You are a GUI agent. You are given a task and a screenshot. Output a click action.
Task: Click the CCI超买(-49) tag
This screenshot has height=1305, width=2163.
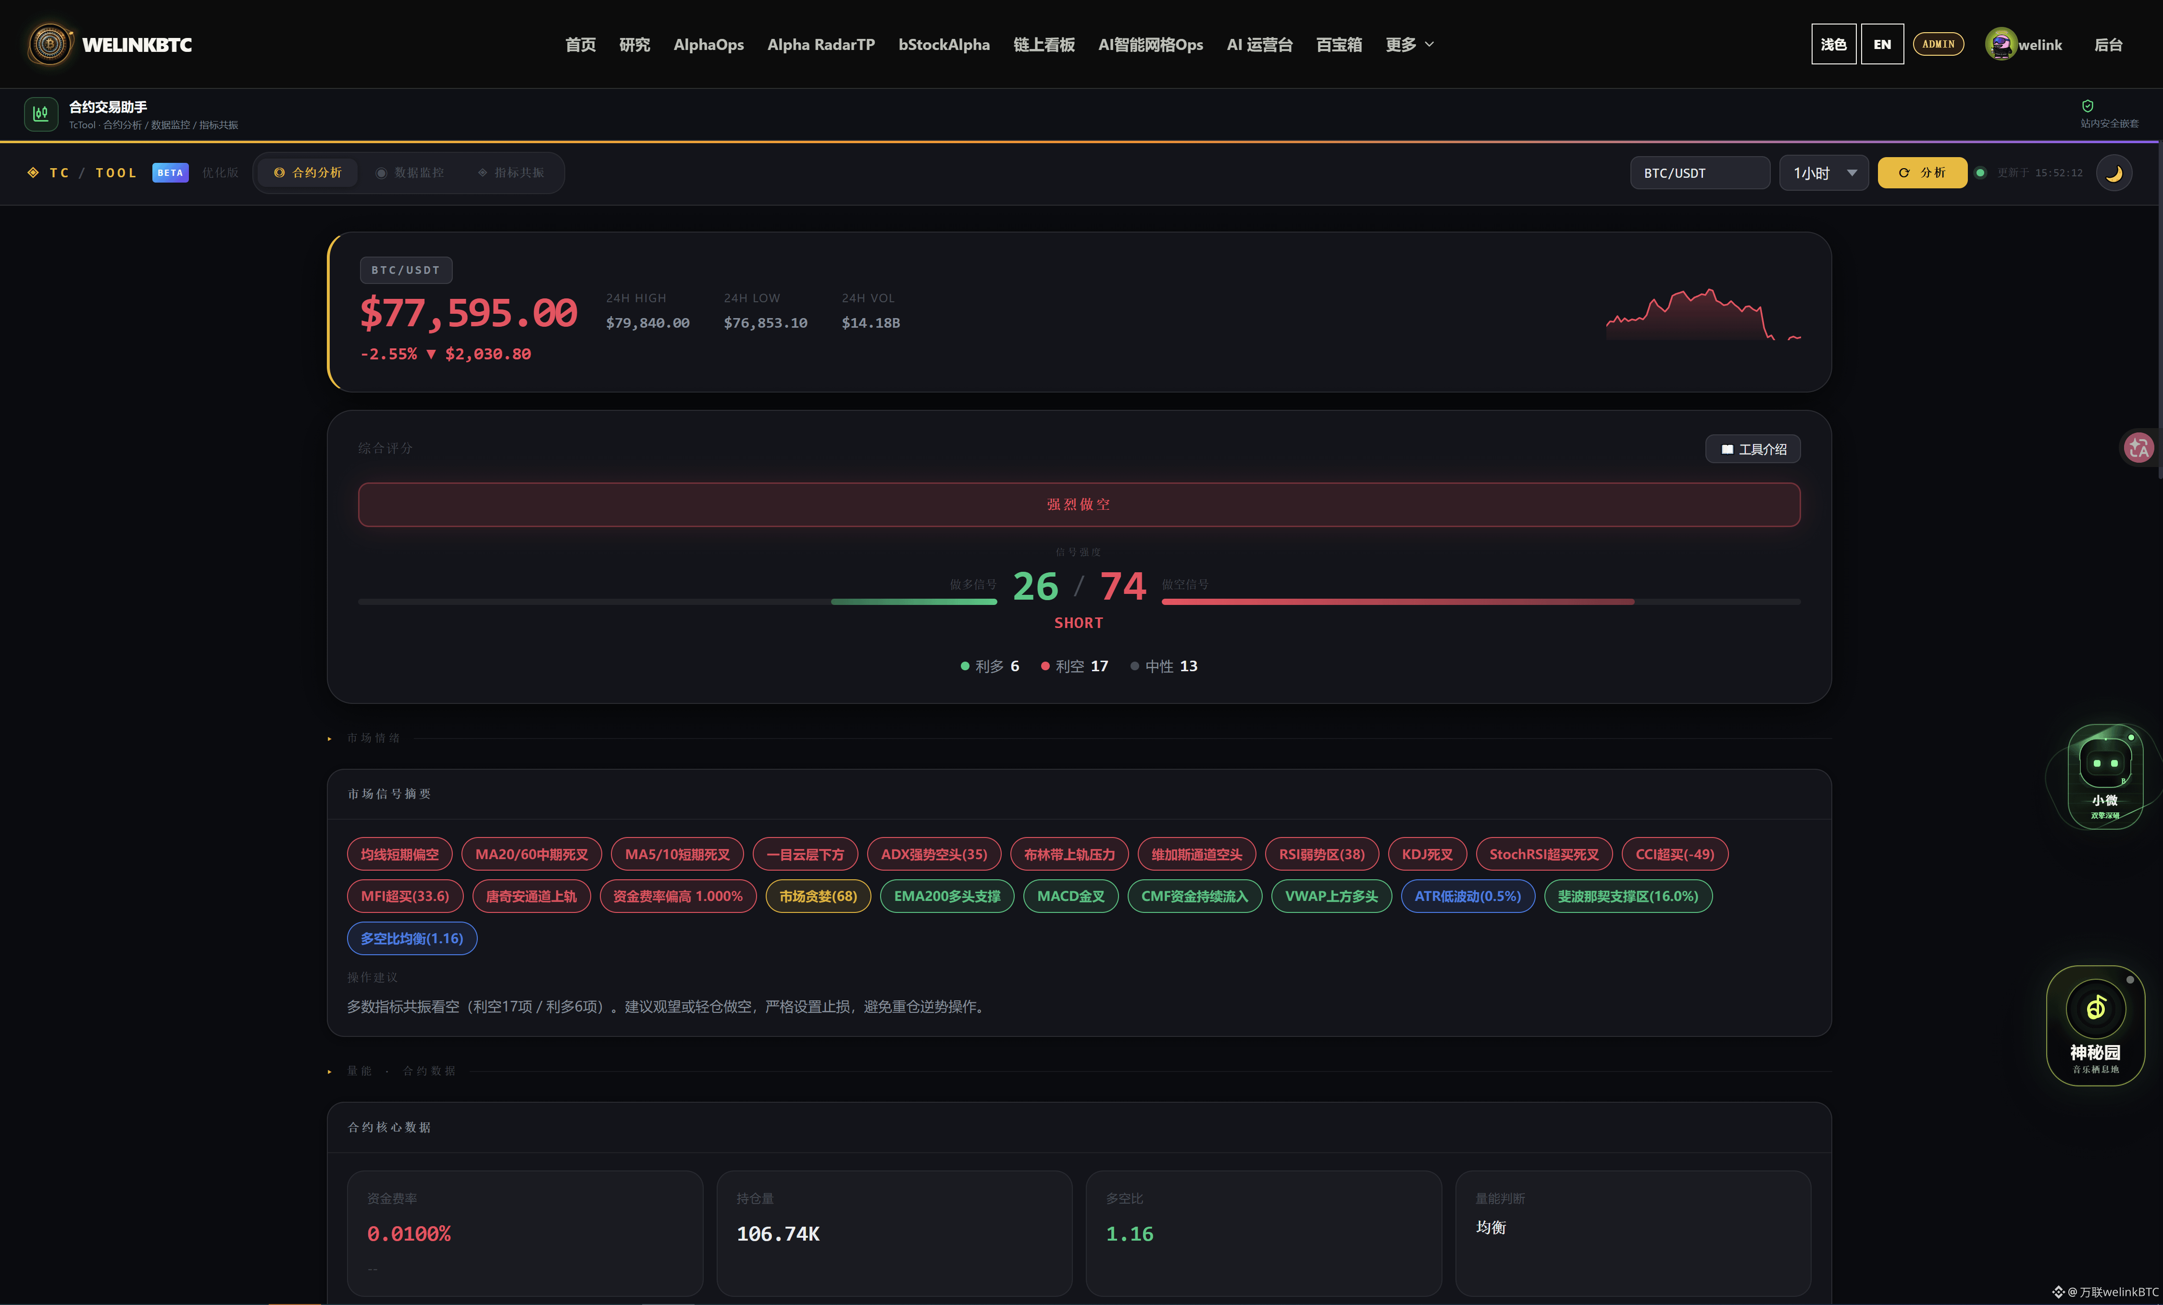[1674, 854]
